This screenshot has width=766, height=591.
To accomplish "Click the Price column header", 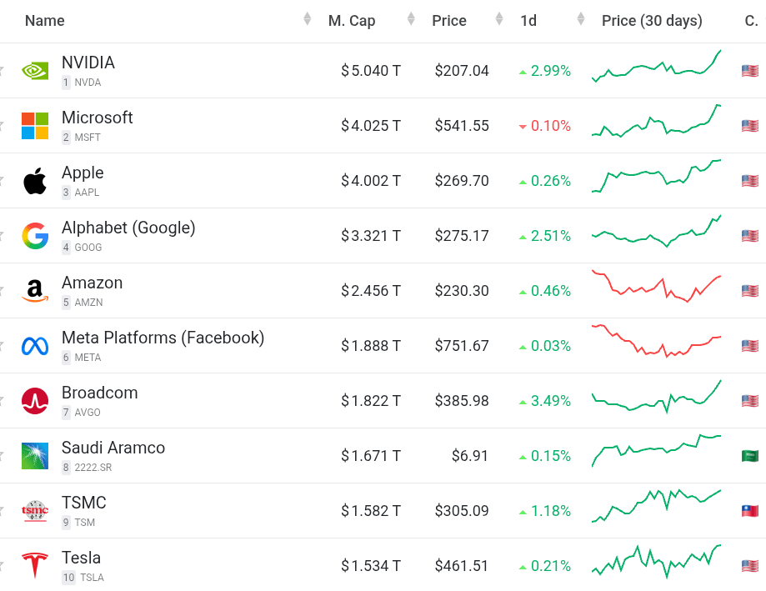I will [x=449, y=21].
